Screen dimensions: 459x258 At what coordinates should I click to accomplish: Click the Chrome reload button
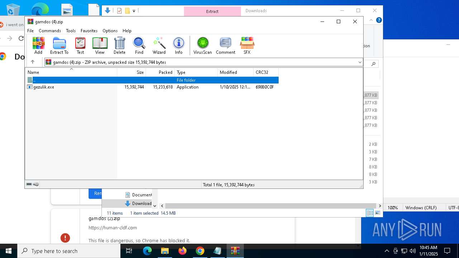click(21, 38)
